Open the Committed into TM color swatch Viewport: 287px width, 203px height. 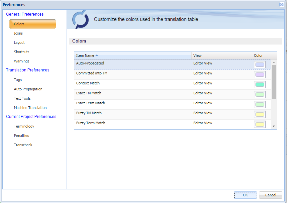pyautogui.click(x=260, y=75)
